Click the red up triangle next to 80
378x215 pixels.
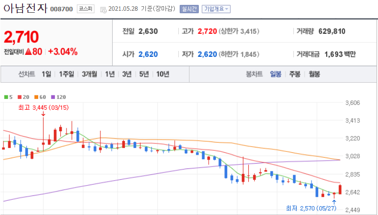point(28,51)
